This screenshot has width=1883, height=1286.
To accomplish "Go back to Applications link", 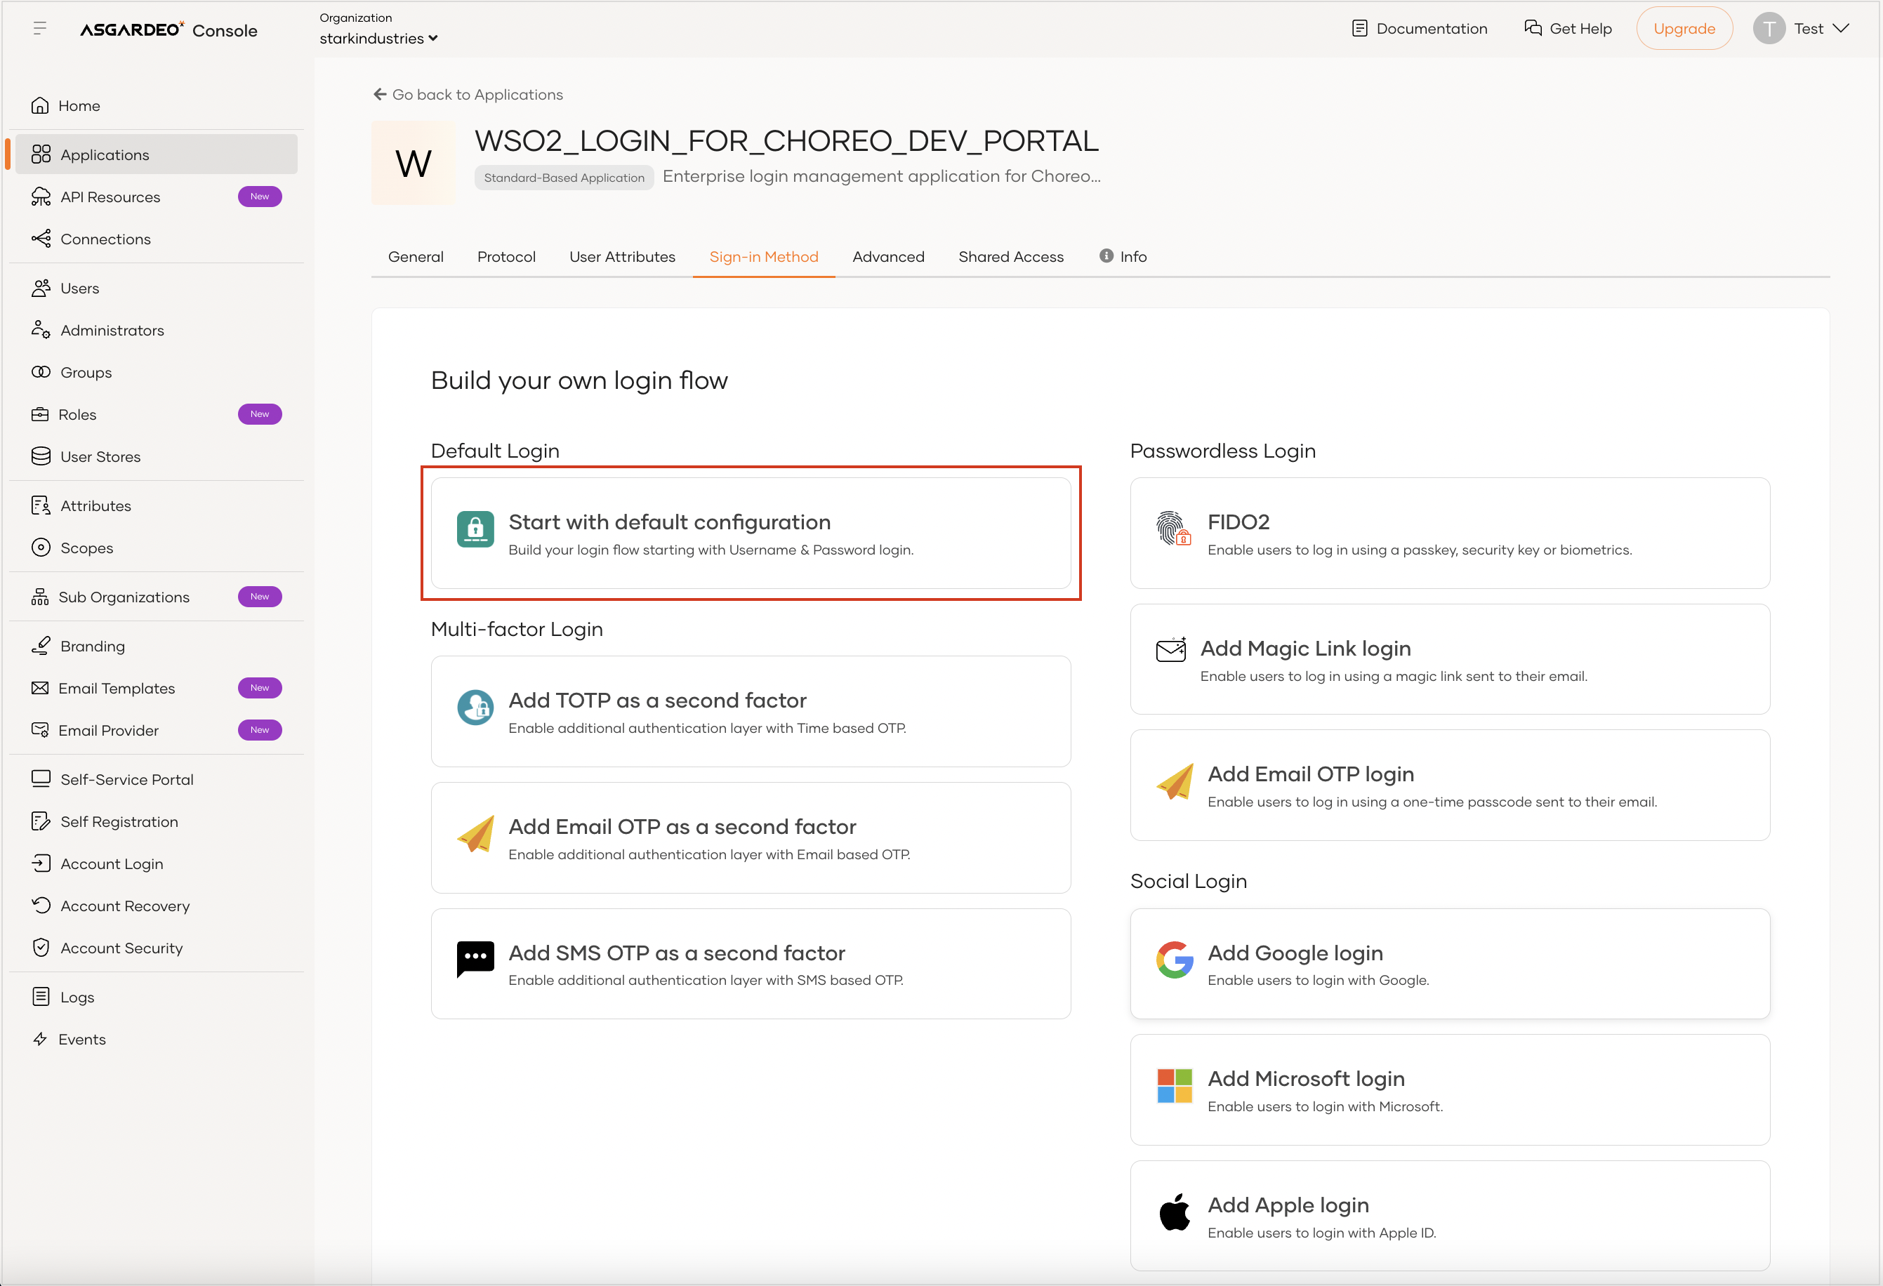I will (x=468, y=95).
